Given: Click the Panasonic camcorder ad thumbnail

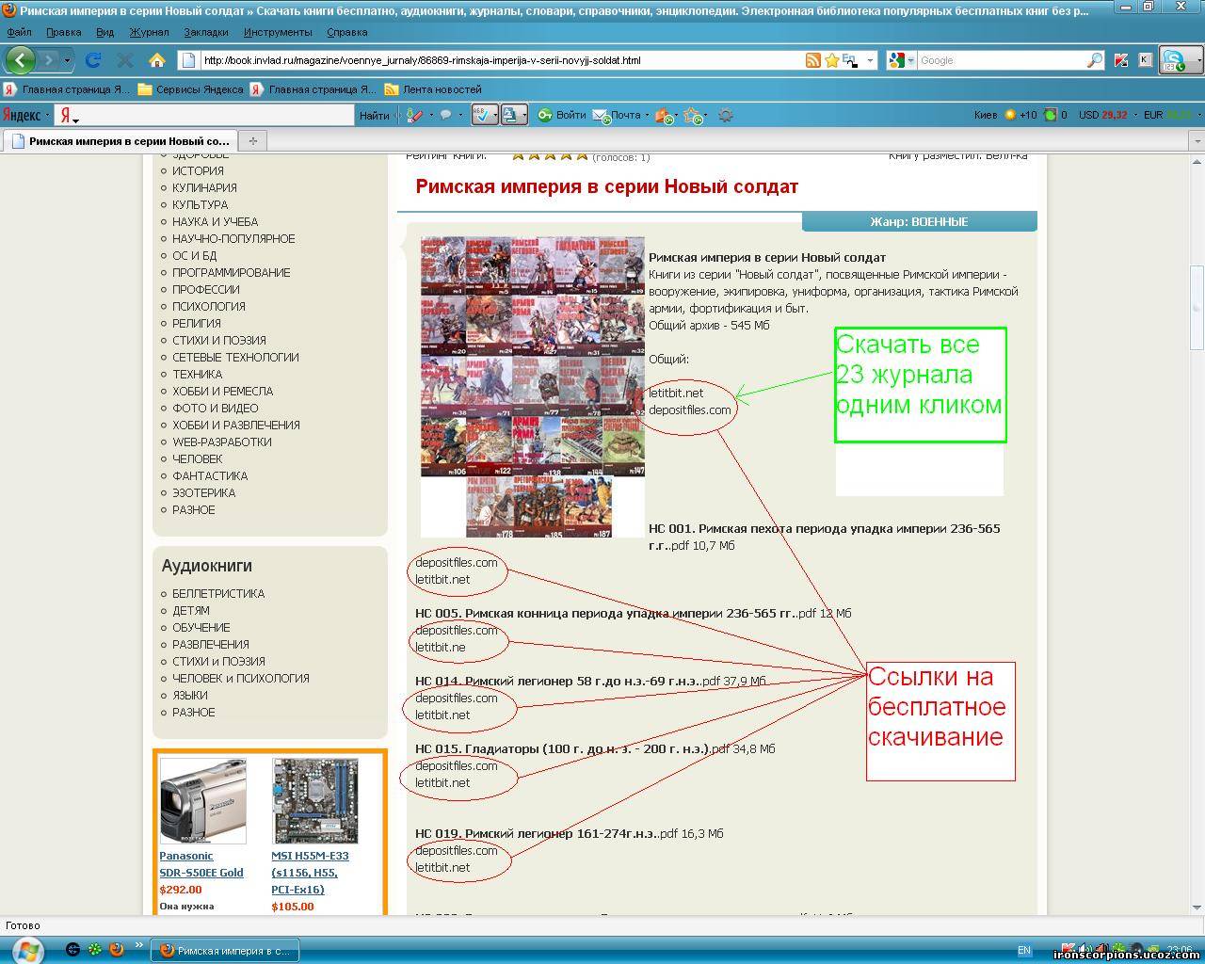Looking at the screenshot, I should click(202, 801).
